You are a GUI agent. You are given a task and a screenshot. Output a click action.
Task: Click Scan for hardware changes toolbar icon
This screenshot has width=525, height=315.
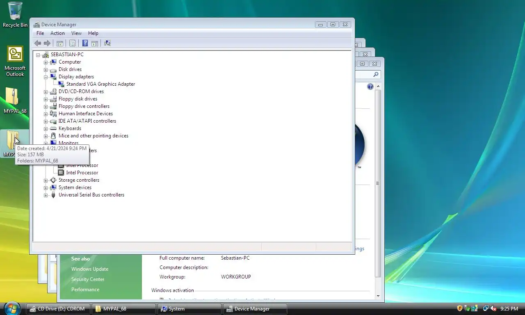(x=107, y=43)
